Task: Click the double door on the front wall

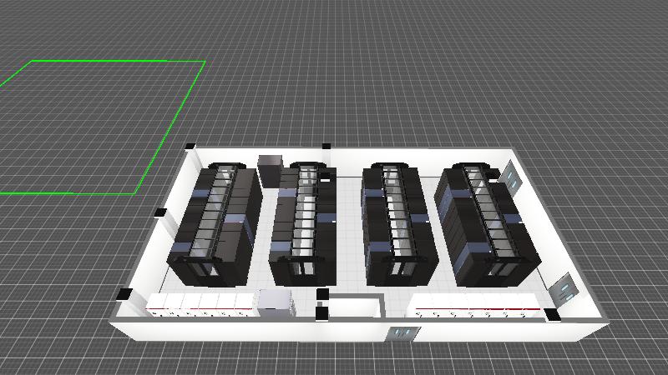Action: coord(402,334)
